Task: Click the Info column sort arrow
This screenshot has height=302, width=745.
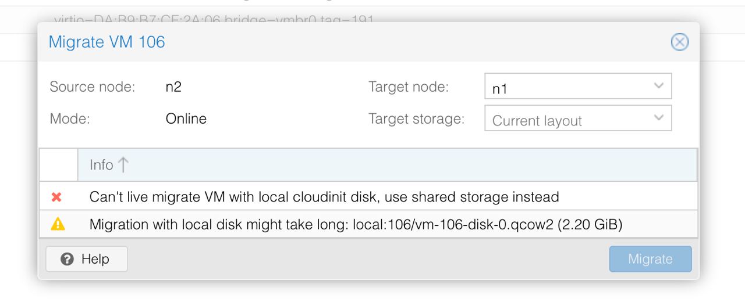Action: tap(122, 165)
